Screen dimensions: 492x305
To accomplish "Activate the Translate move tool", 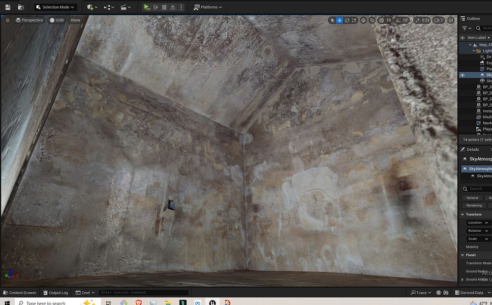I will point(339,20).
